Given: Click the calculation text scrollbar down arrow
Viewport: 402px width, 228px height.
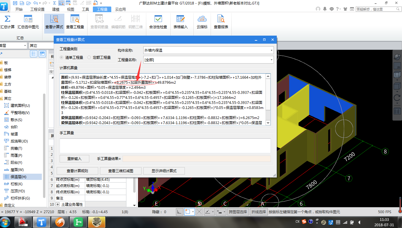Looking at the screenshot, I should click(268, 123).
